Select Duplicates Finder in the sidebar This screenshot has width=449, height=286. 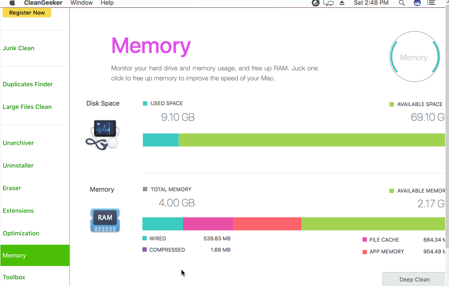[x=28, y=84]
